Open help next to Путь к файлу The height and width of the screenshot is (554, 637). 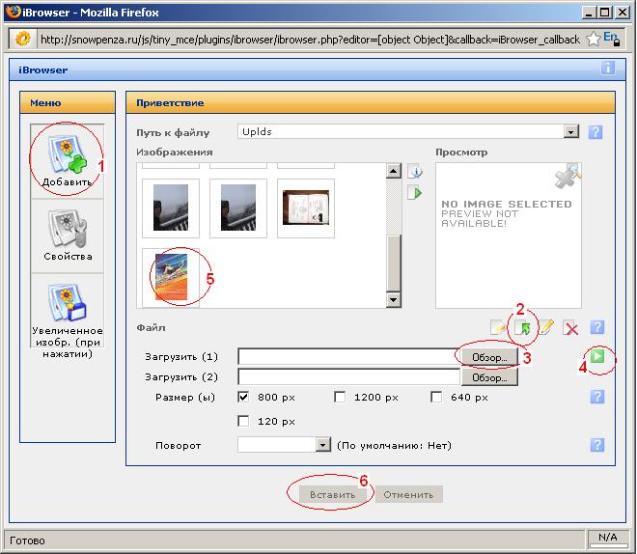(x=595, y=132)
